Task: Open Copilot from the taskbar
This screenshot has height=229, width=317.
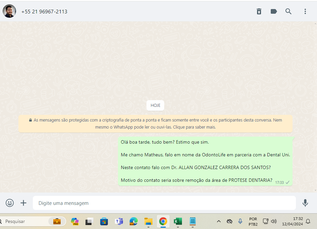Action: (x=75, y=221)
